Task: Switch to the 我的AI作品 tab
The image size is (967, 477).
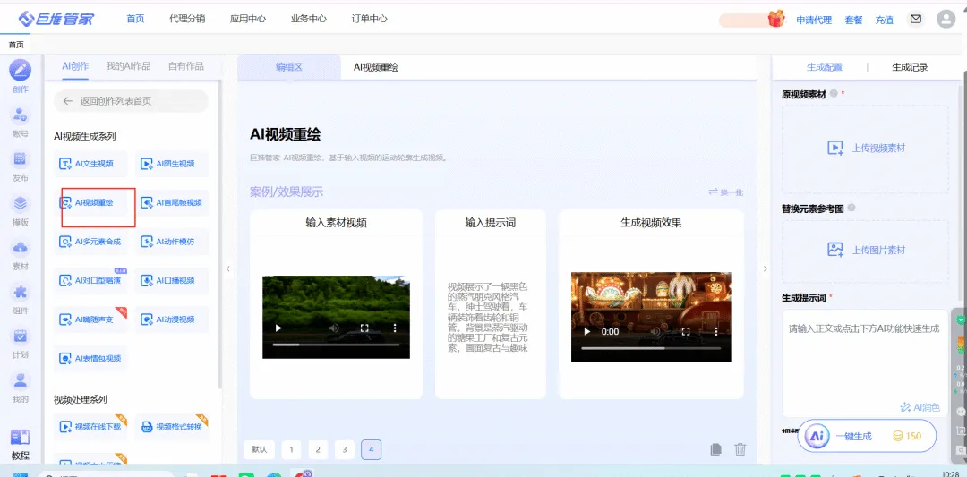Action: click(128, 66)
